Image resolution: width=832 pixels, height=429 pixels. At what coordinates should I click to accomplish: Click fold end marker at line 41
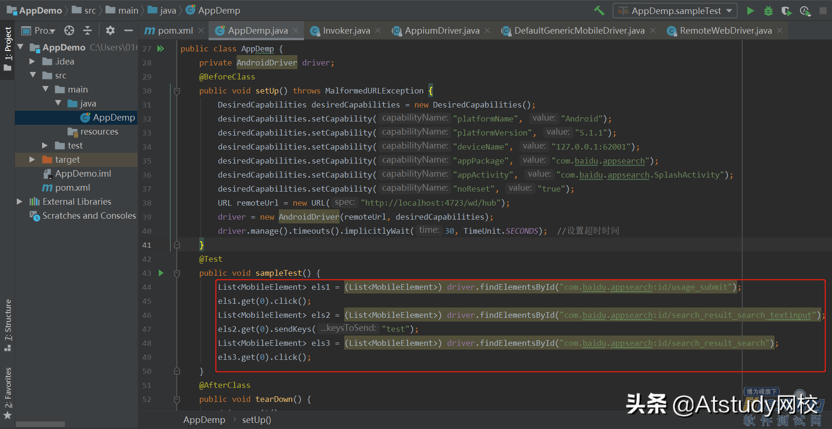pyautogui.click(x=177, y=244)
